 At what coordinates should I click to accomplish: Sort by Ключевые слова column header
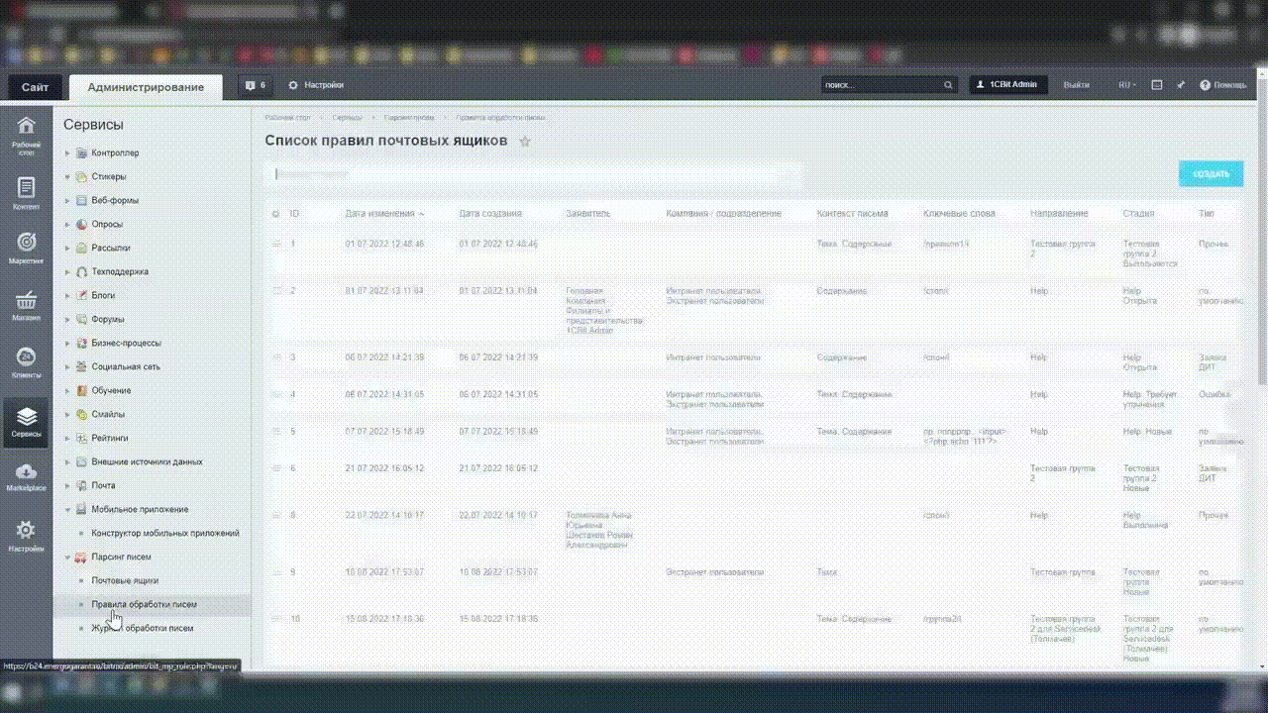959,214
